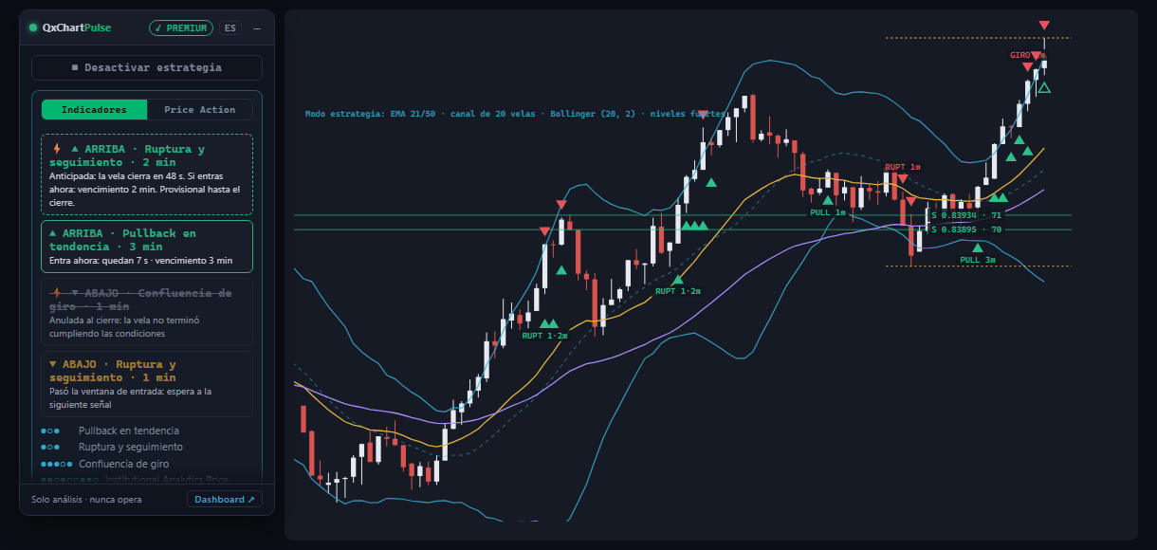Click the green status dot by QxChartPulse
The height and width of the screenshot is (550, 1157).
[x=33, y=27]
